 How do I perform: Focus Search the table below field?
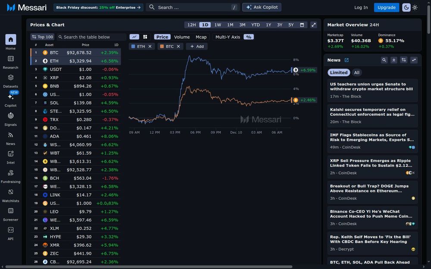pyautogui.click(x=91, y=37)
